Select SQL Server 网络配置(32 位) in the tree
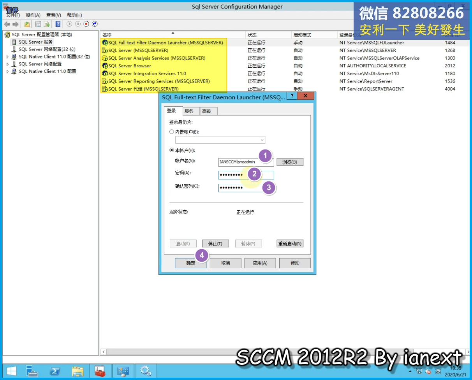 (x=47, y=49)
